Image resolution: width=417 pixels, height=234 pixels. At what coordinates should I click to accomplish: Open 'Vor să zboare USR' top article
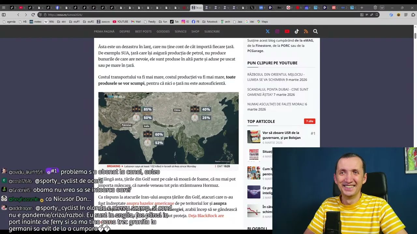[281, 135]
